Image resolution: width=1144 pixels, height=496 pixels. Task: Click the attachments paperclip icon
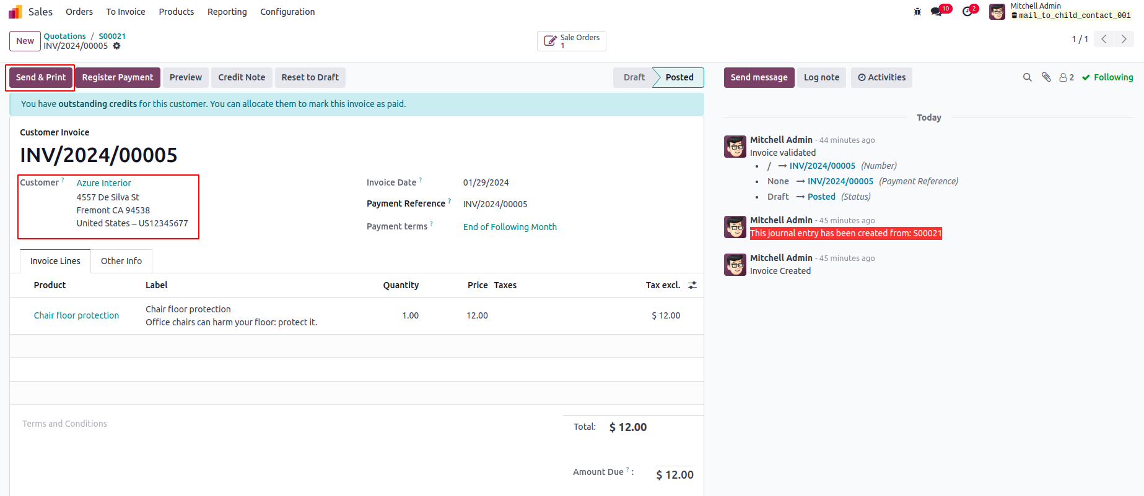(x=1046, y=77)
